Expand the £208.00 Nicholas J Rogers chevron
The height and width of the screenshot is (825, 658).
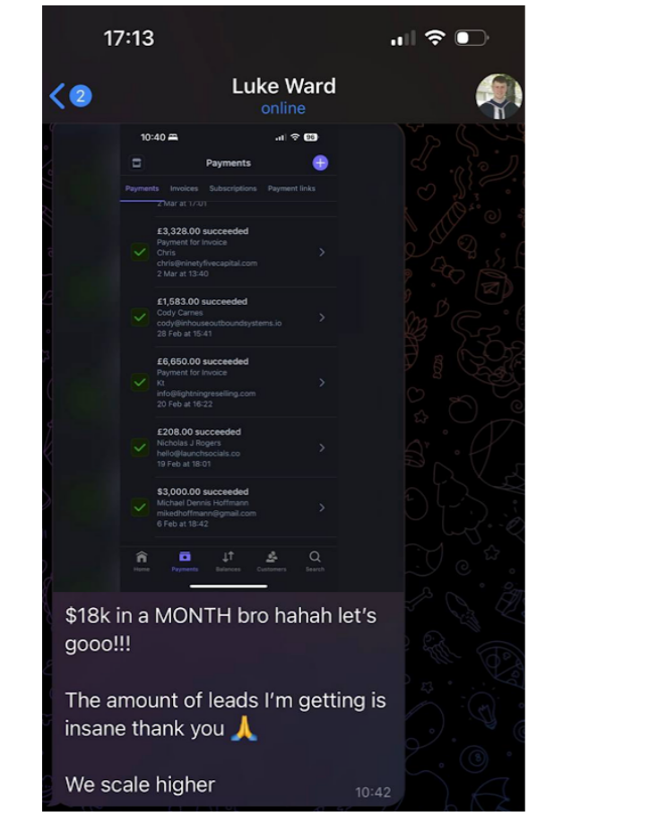[322, 447]
